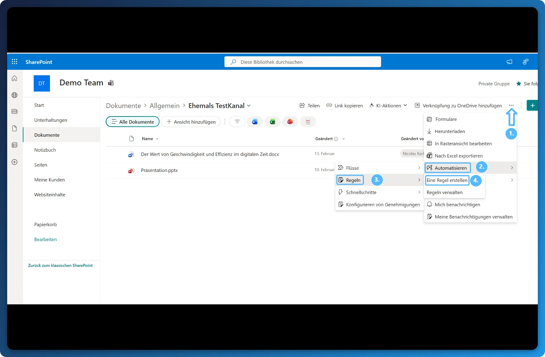This screenshot has width=545, height=357.
Task: Click the teal New button top right
Action: click(x=533, y=105)
